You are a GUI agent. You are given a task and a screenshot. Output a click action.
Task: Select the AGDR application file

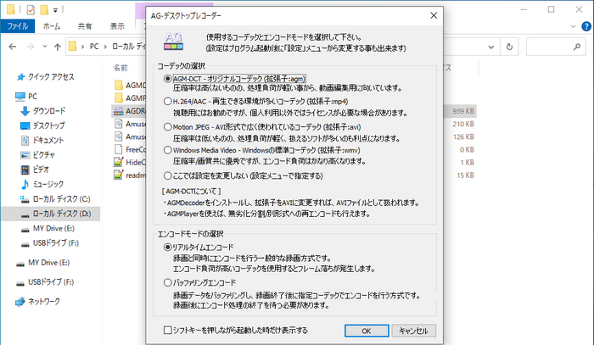coord(129,111)
